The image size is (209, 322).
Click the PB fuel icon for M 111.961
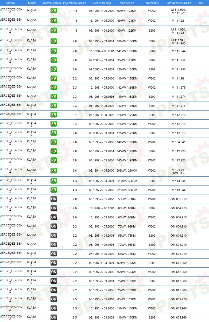point(54,78)
